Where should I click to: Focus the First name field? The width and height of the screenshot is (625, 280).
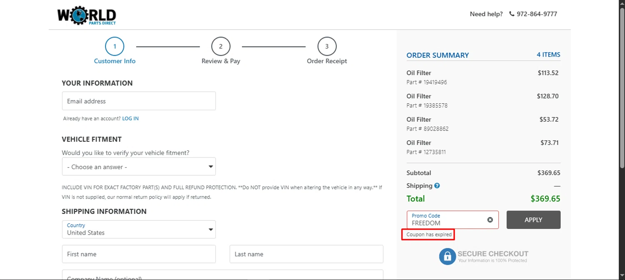[x=139, y=254]
